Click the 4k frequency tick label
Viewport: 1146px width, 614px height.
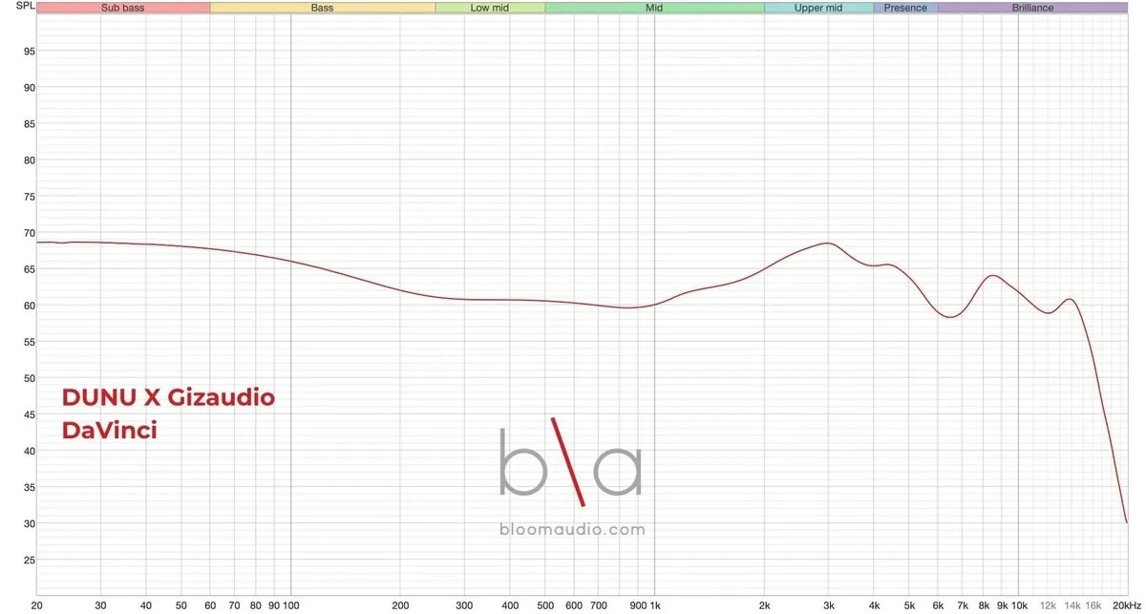point(874,605)
